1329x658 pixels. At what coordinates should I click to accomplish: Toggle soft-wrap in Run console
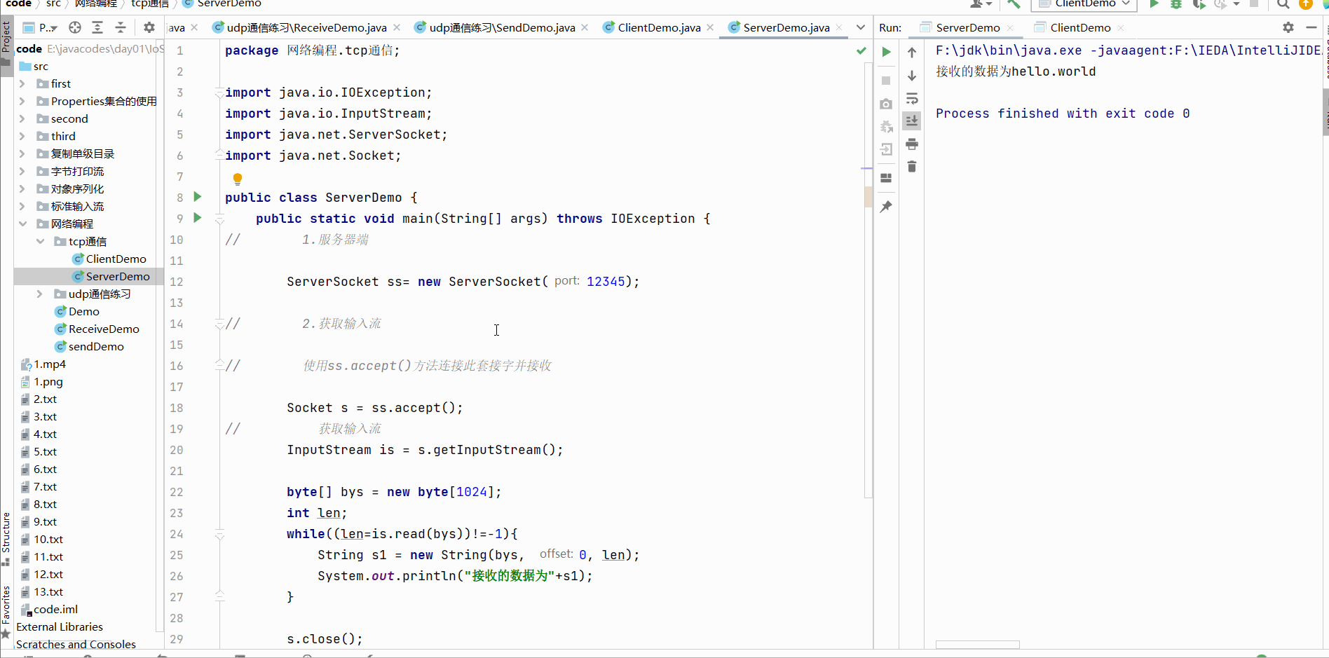[912, 98]
